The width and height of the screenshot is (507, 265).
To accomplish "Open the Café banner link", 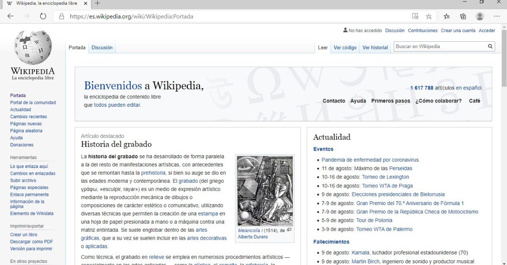I will coord(474,101).
